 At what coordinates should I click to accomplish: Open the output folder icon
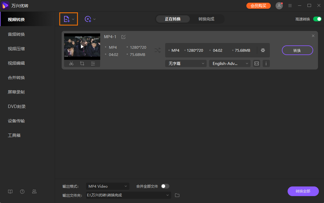pyautogui.click(x=177, y=195)
